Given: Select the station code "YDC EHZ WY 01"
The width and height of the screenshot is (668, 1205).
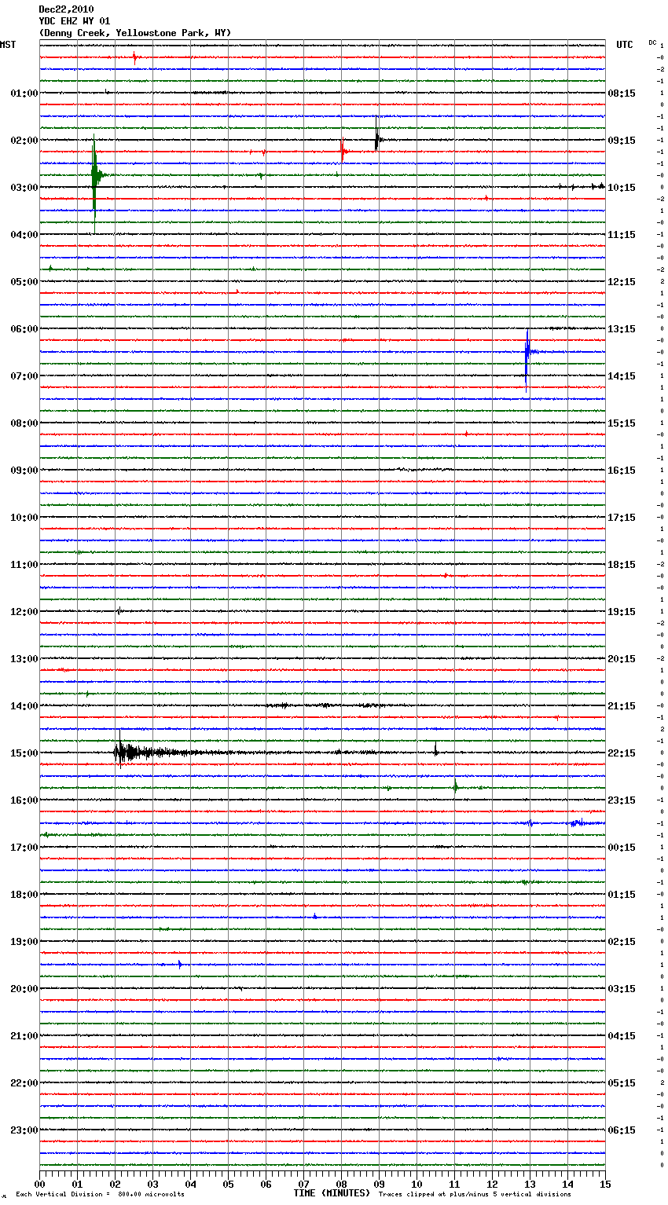Looking at the screenshot, I should point(75,21).
